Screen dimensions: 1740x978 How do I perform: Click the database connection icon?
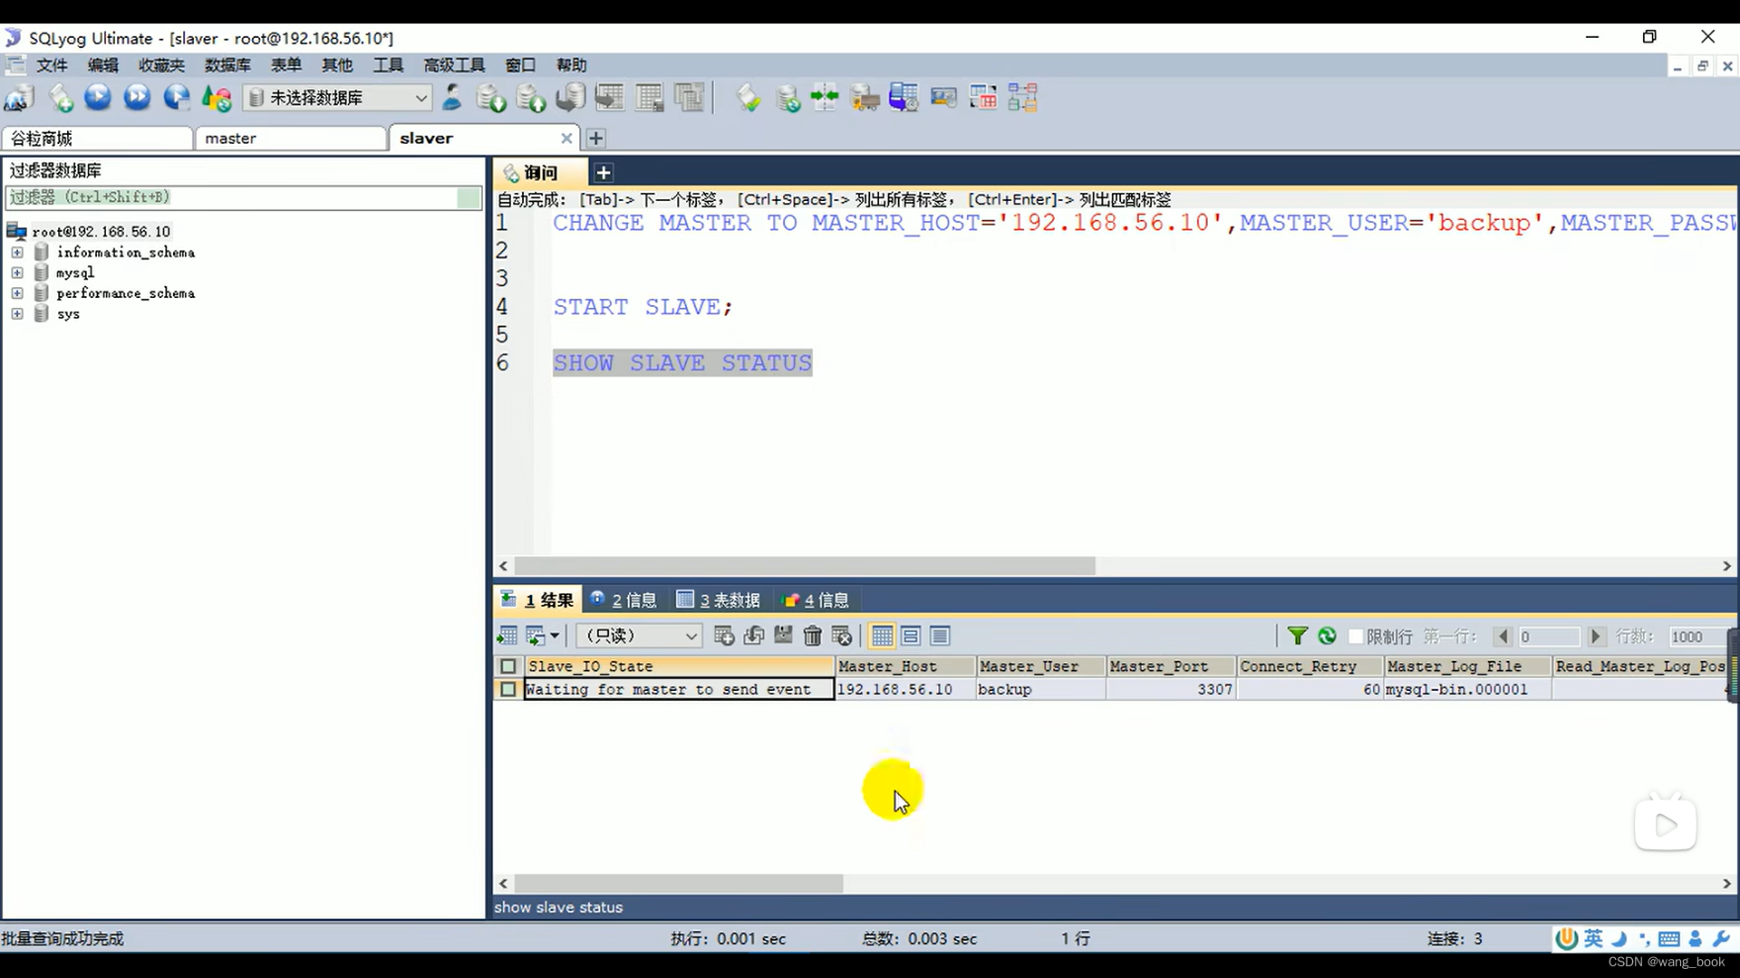tap(18, 99)
